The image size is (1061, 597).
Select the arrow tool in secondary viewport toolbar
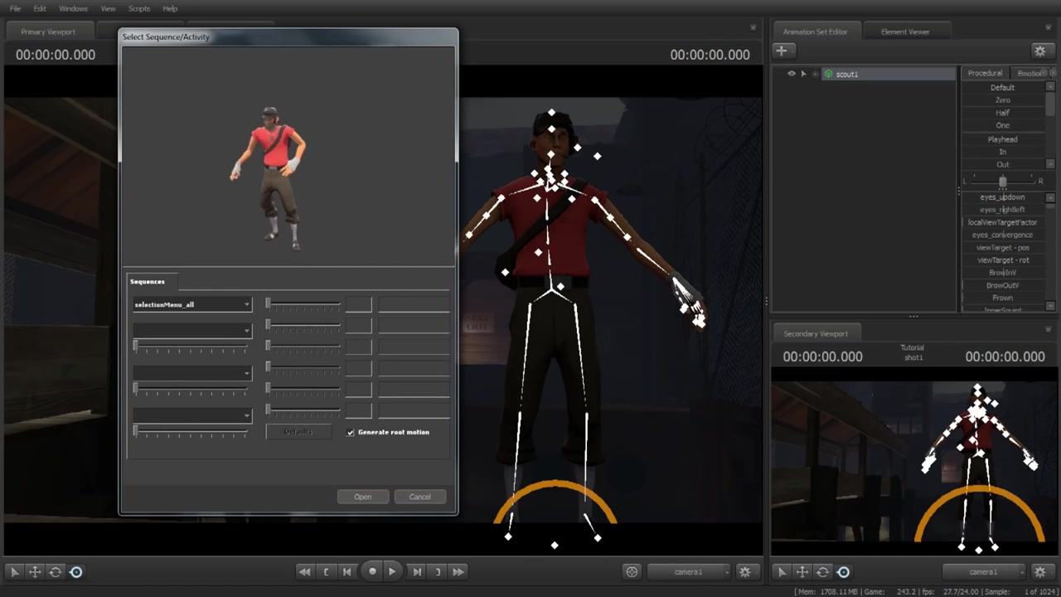[x=782, y=571]
